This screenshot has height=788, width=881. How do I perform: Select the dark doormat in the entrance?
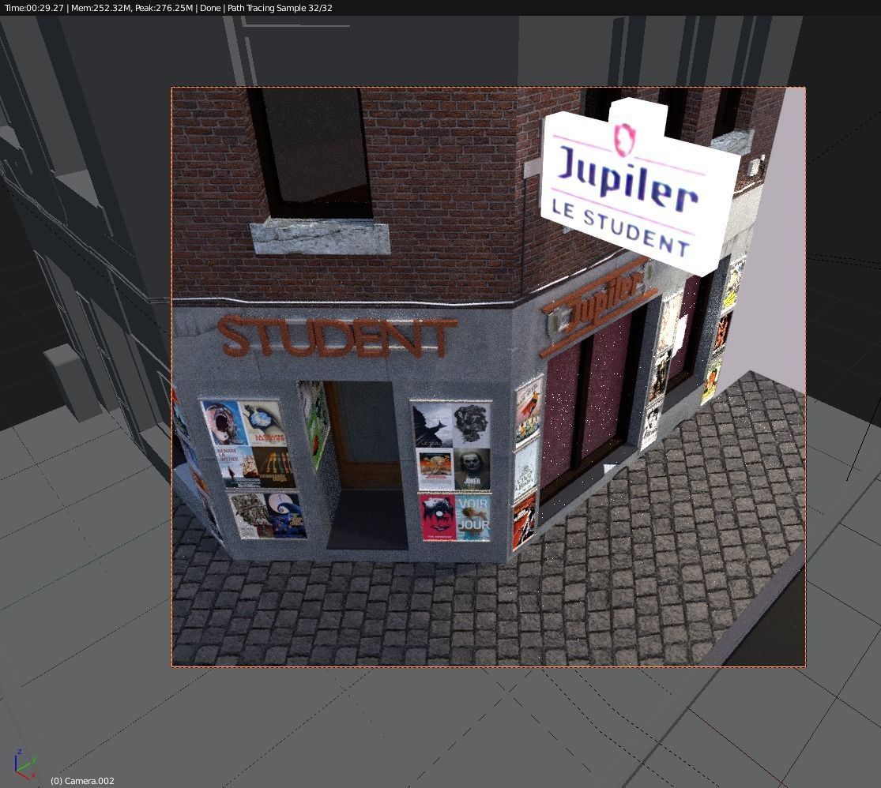click(367, 520)
